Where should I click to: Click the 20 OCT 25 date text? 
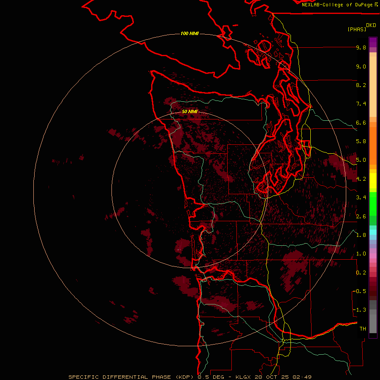[x=272, y=377]
